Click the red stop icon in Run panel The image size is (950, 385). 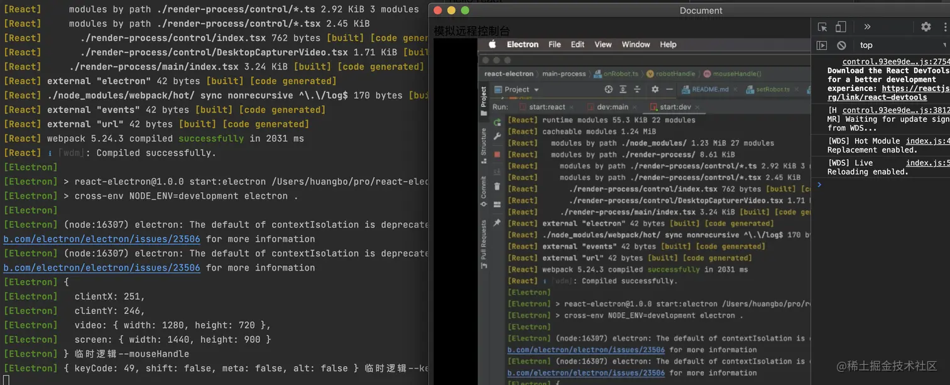click(x=497, y=154)
